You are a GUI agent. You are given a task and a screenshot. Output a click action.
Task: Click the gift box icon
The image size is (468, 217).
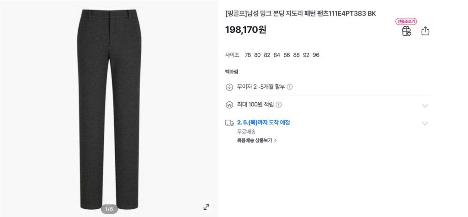click(406, 31)
